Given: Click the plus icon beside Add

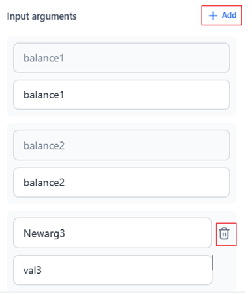Looking at the screenshot, I should [213, 16].
